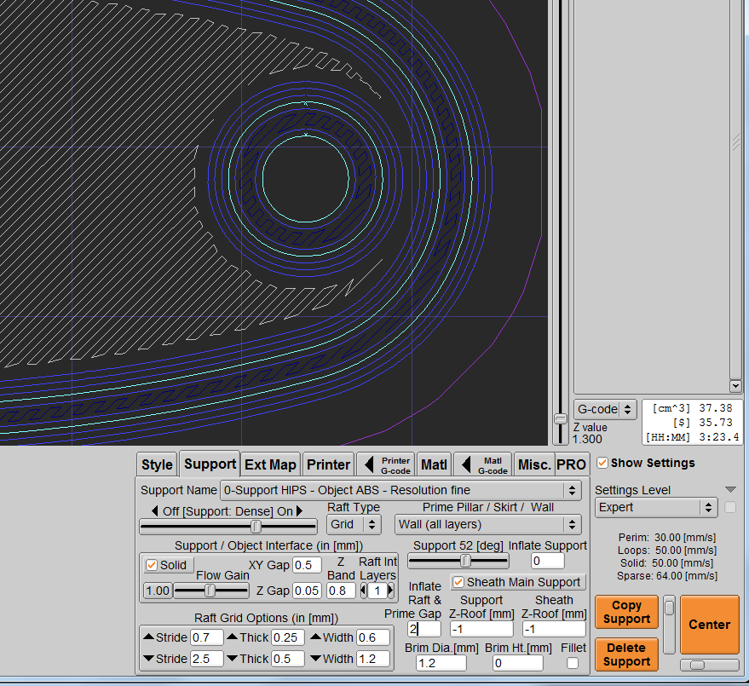Open the PRO tab
Viewport: 749px width, 686px height.
tap(571, 464)
